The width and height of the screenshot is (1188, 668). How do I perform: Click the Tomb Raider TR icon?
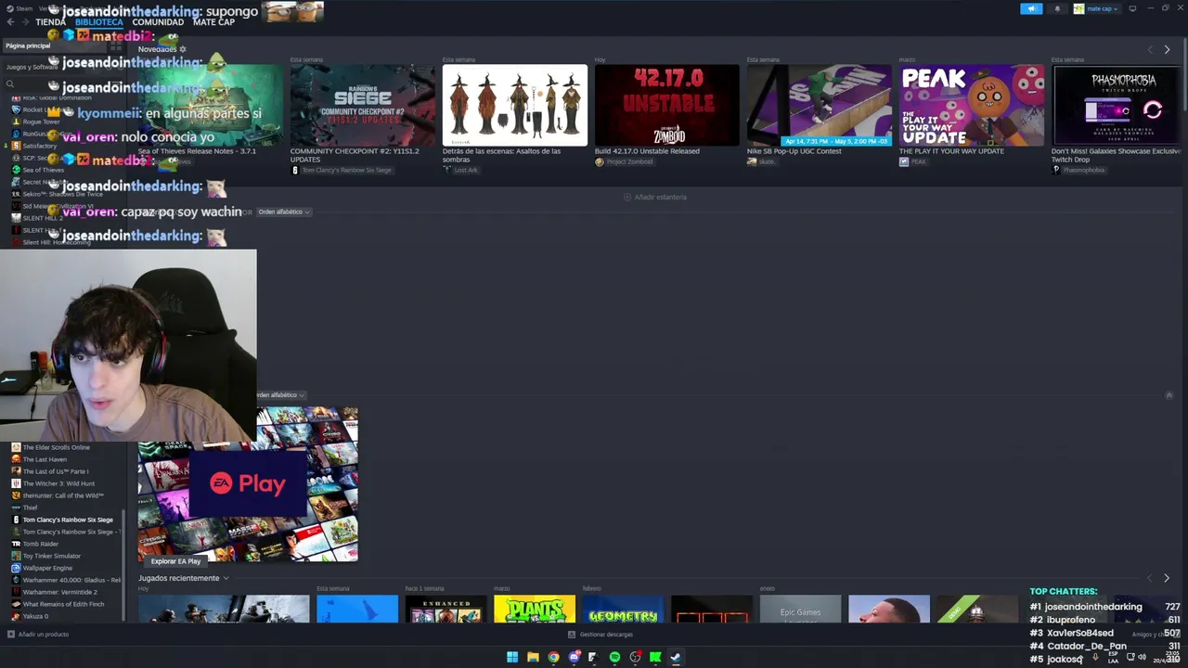[16, 544]
